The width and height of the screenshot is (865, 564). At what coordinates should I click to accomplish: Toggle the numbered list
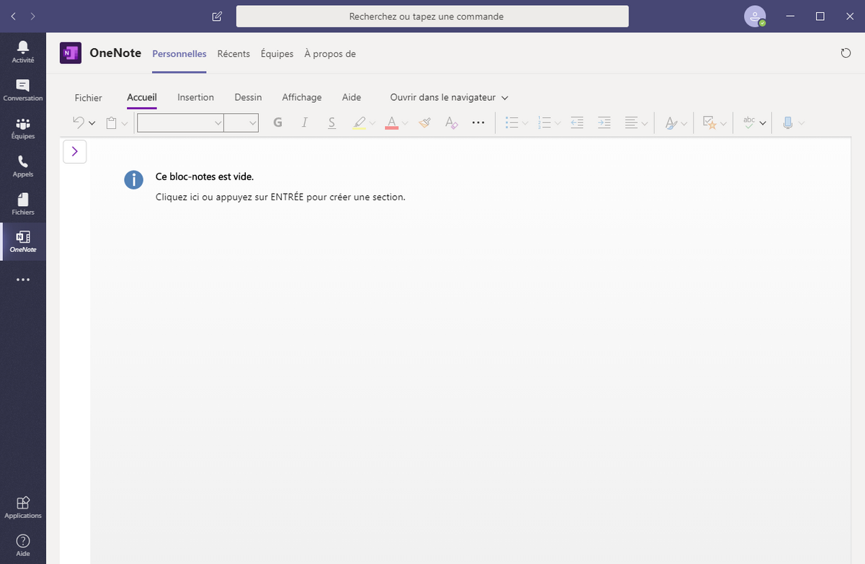coord(544,123)
